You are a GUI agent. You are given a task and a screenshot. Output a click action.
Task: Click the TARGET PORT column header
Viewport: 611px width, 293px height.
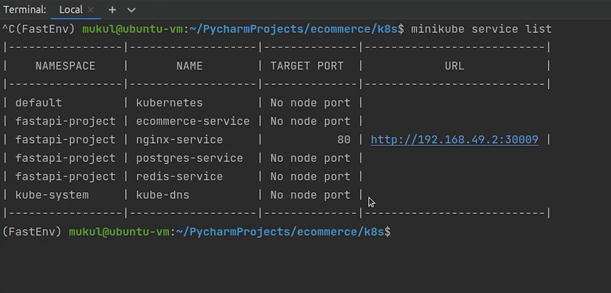tap(307, 66)
